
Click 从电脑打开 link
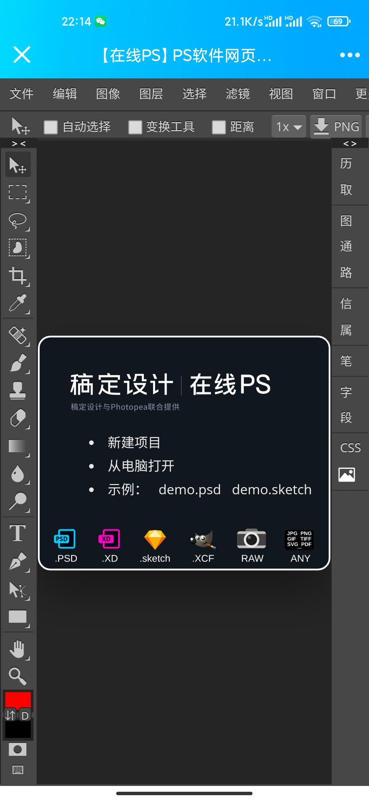click(141, 466)
